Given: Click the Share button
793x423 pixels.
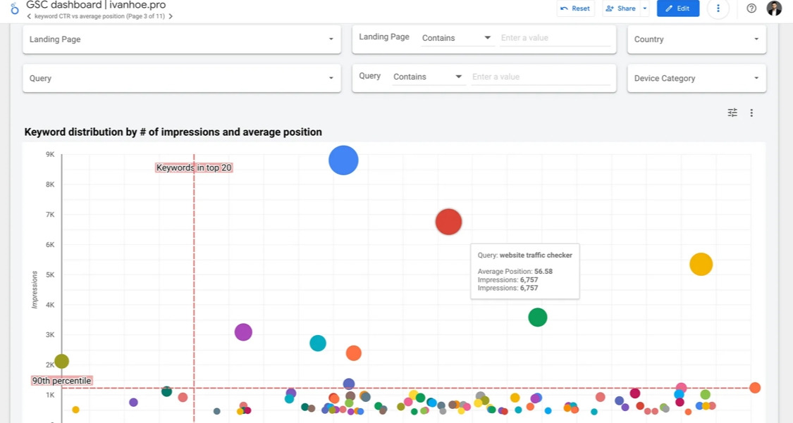Looking at the screenshot, I should click(x=620, y=8).
